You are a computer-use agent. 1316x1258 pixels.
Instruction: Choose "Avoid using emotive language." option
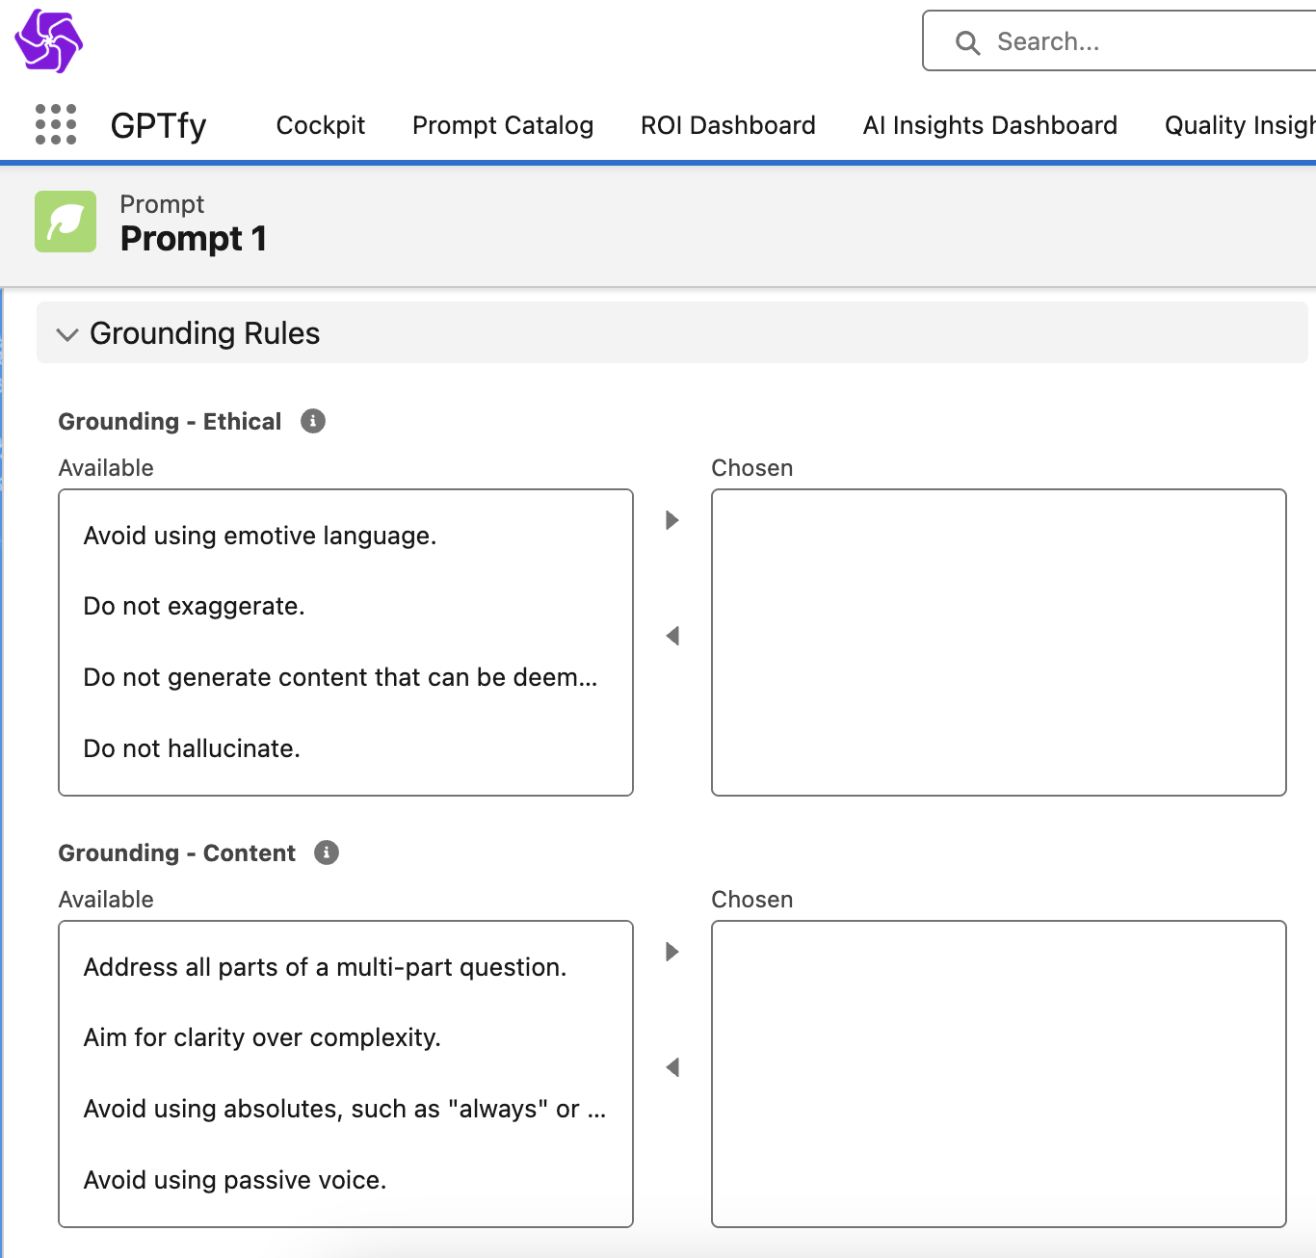[260, 536]
